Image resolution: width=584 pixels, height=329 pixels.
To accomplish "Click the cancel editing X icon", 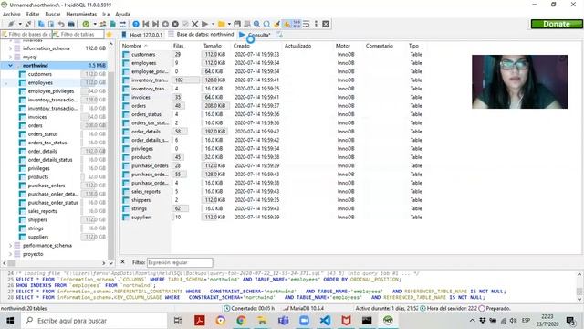I will 194,24.
